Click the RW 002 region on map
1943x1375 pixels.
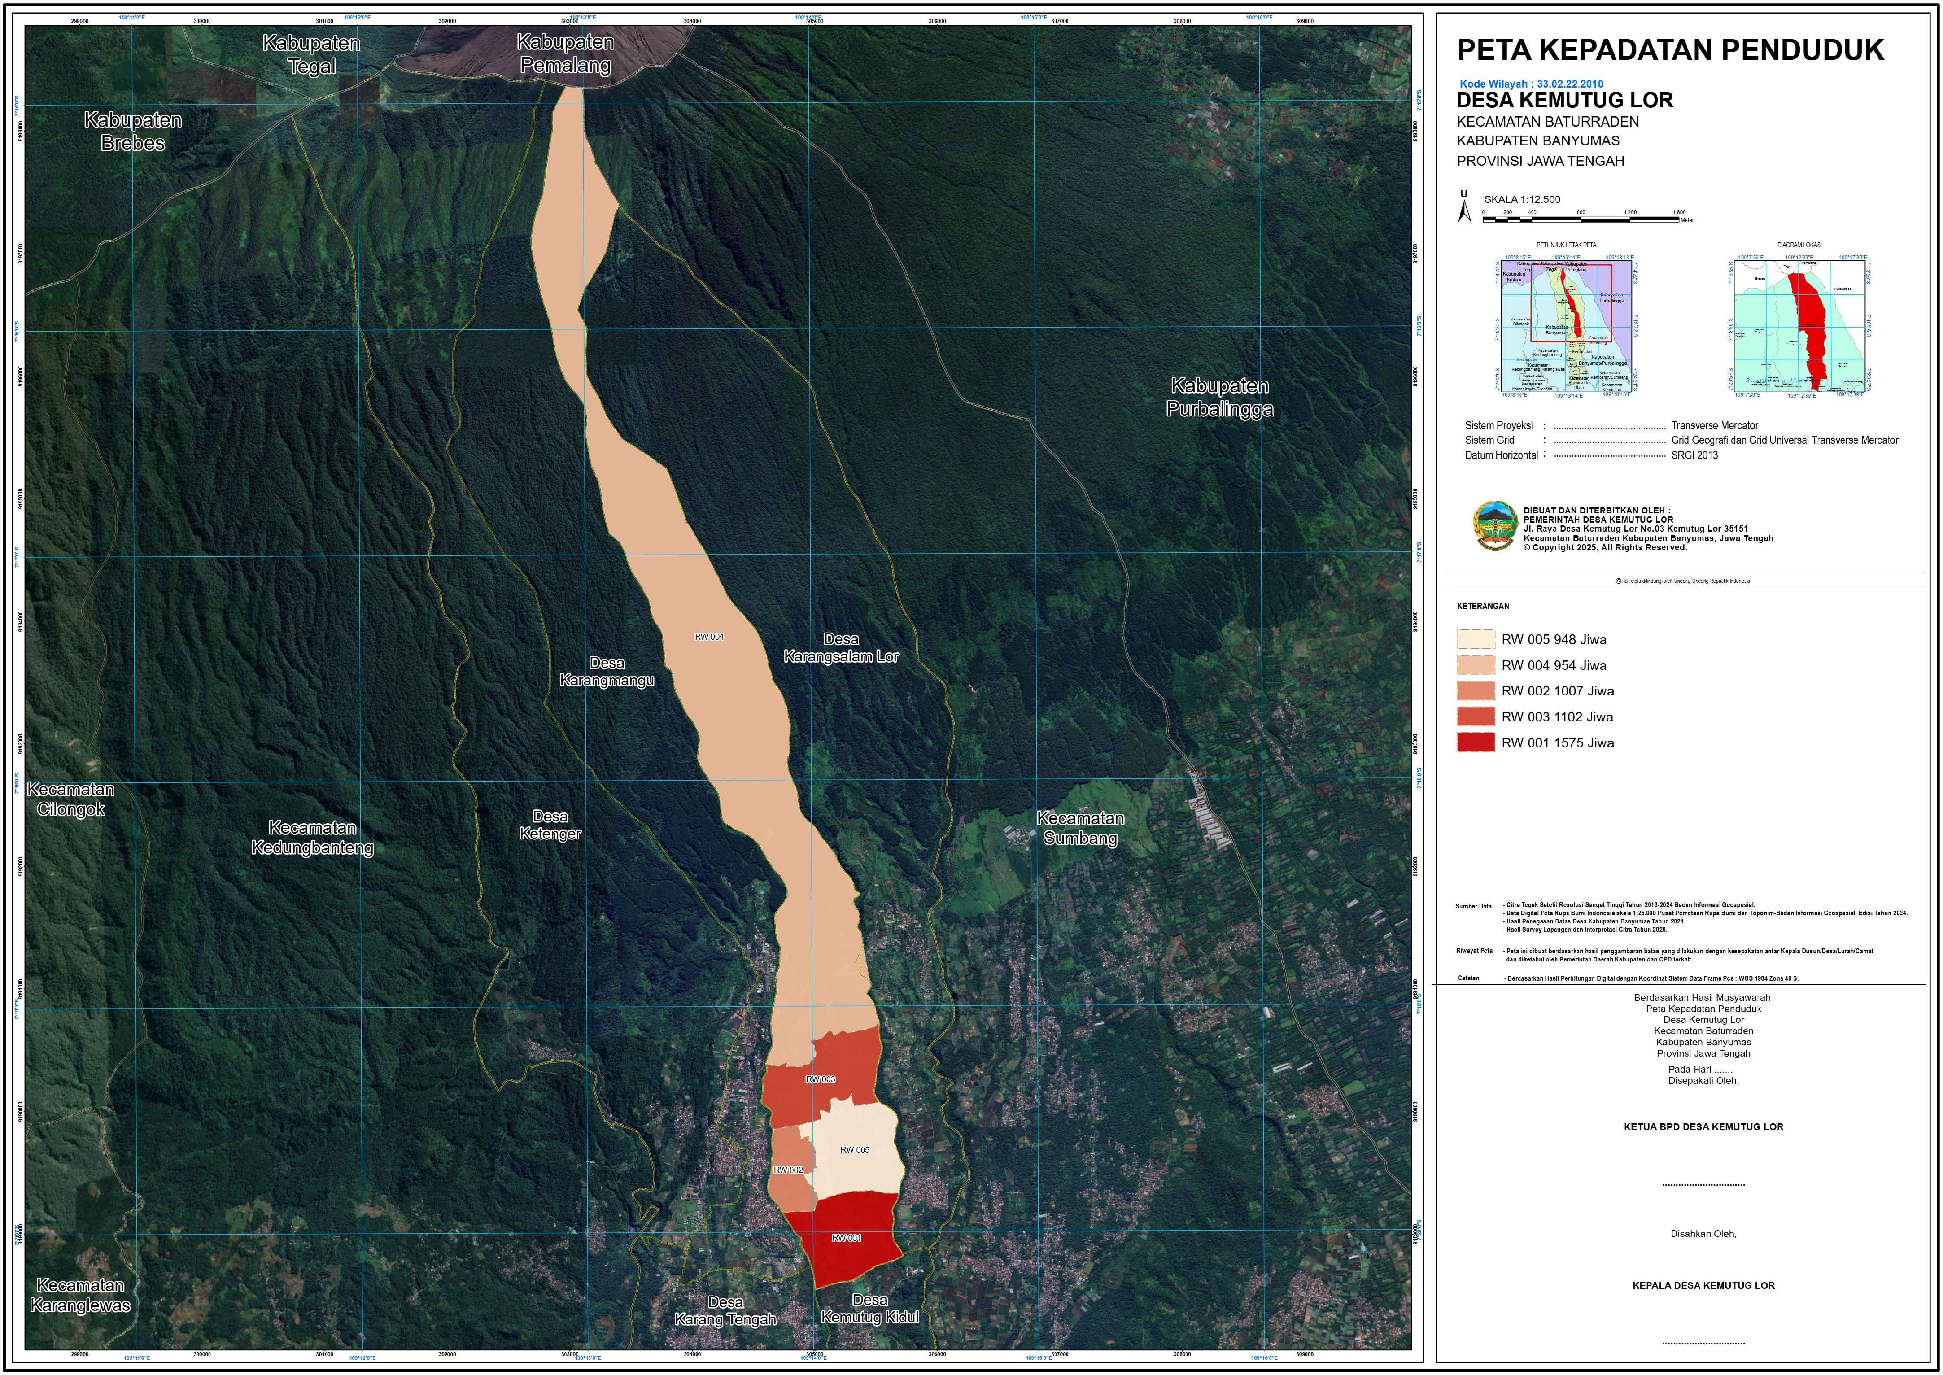788,1170
